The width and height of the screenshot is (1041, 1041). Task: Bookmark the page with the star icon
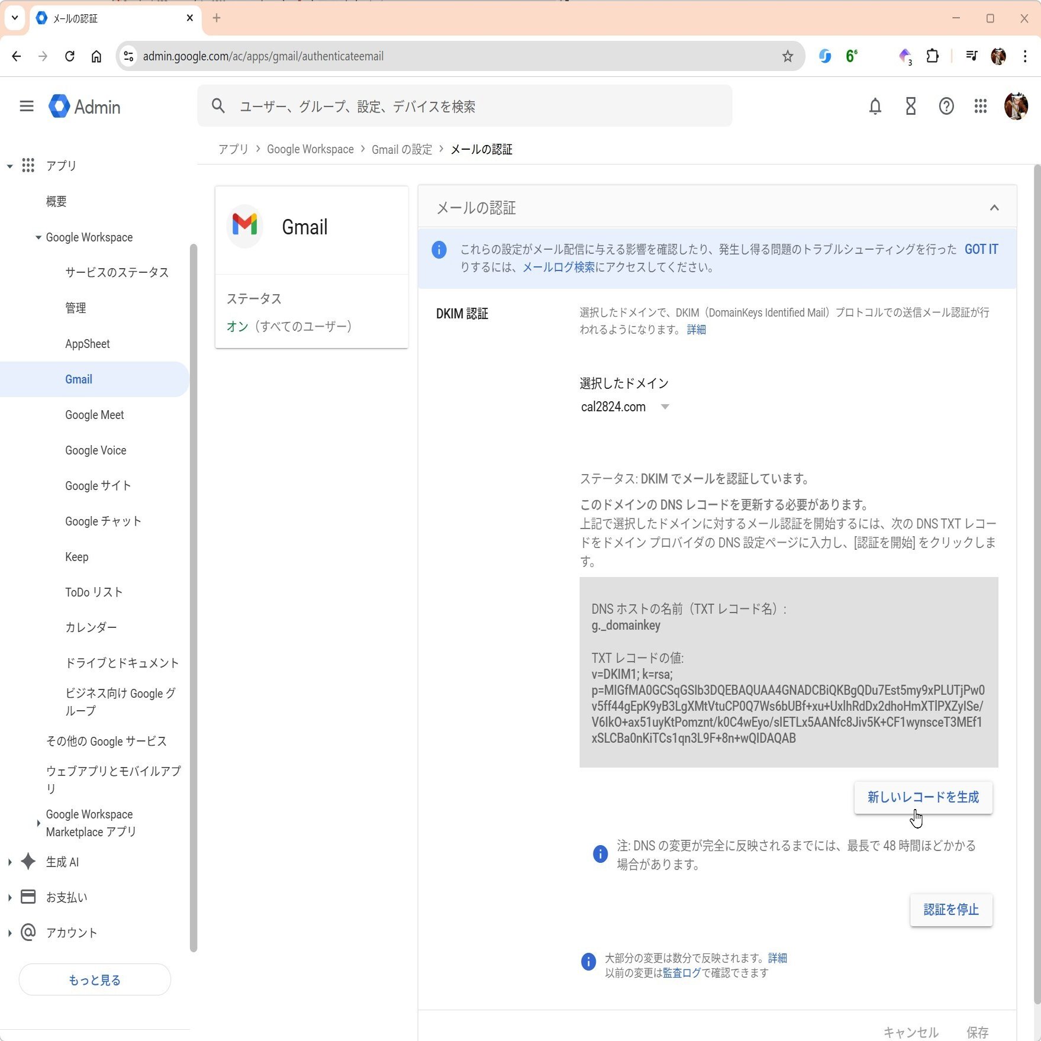click(x=787, y=56)
